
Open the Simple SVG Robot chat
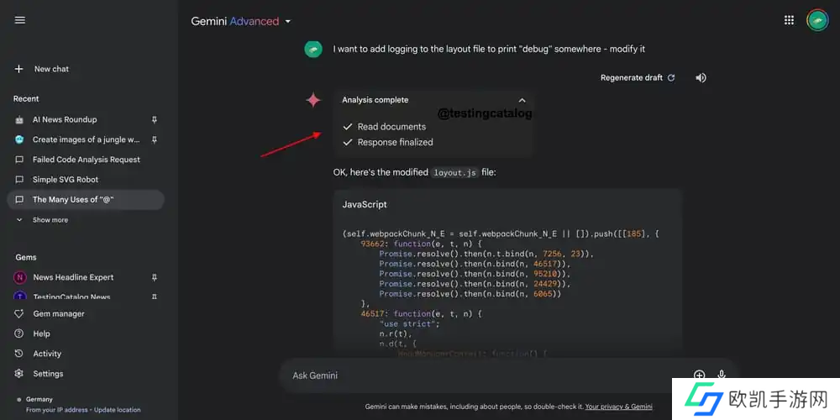tap(66, 180)
